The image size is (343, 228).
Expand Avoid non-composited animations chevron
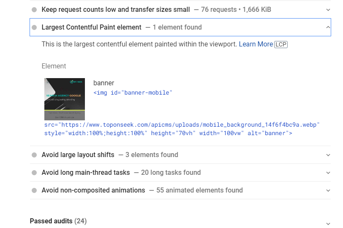click(328, 190)
